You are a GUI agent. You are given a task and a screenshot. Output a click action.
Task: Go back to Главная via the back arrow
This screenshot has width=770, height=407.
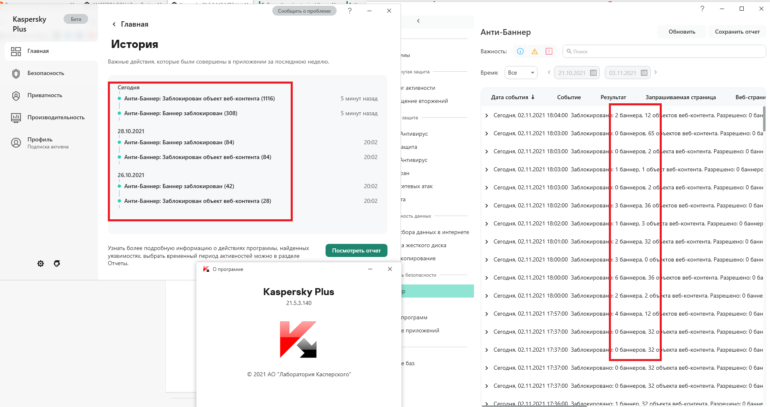pyautogui.click(x=114, y=24)
